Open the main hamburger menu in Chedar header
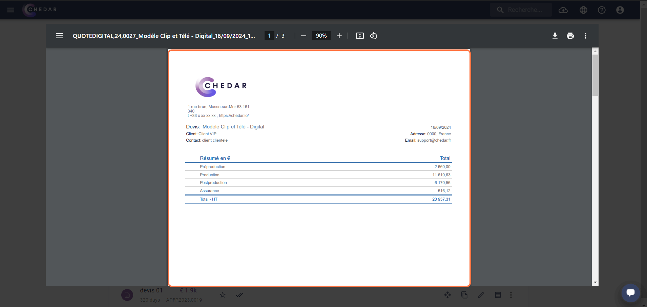Image resolution: width=647 pixels, height=307 pixels. (x=11, y=10)
